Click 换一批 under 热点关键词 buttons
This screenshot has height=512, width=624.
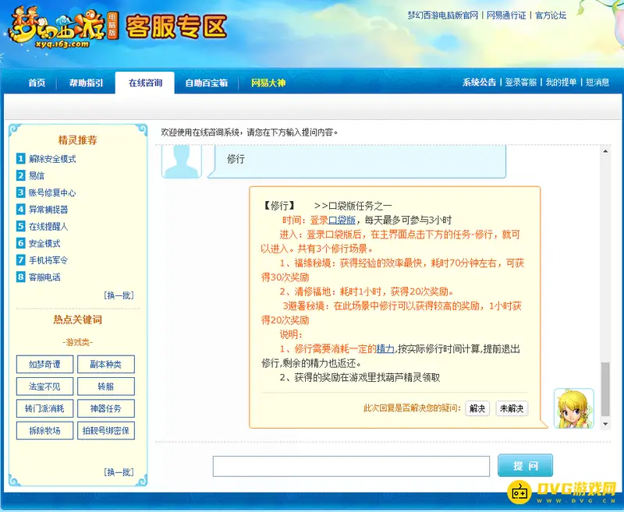coord(119,471)
